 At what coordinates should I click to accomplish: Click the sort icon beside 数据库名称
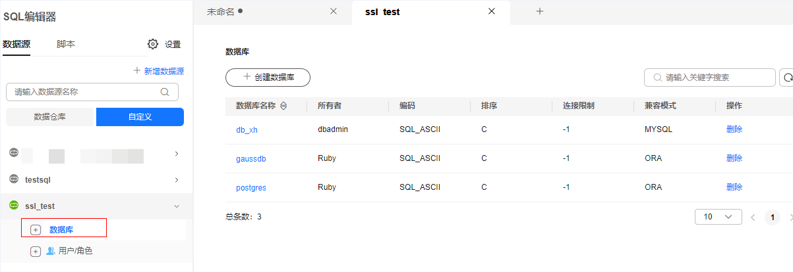click(283, 106)
